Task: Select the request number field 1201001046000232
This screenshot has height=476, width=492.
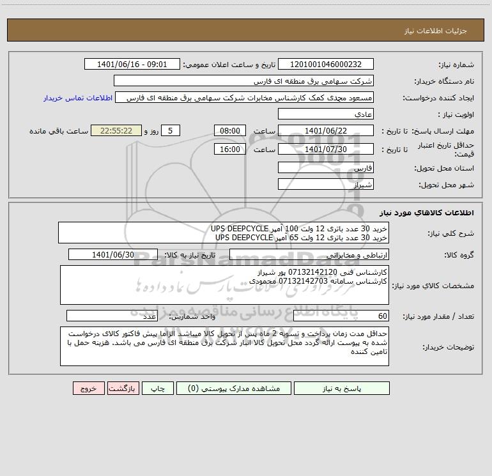Action: tap(326, 64)
